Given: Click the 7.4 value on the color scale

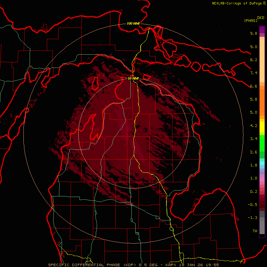Looking at the screenshot, I should pos(254,73).
